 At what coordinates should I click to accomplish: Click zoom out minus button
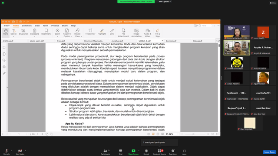click(x=182, y=134)
